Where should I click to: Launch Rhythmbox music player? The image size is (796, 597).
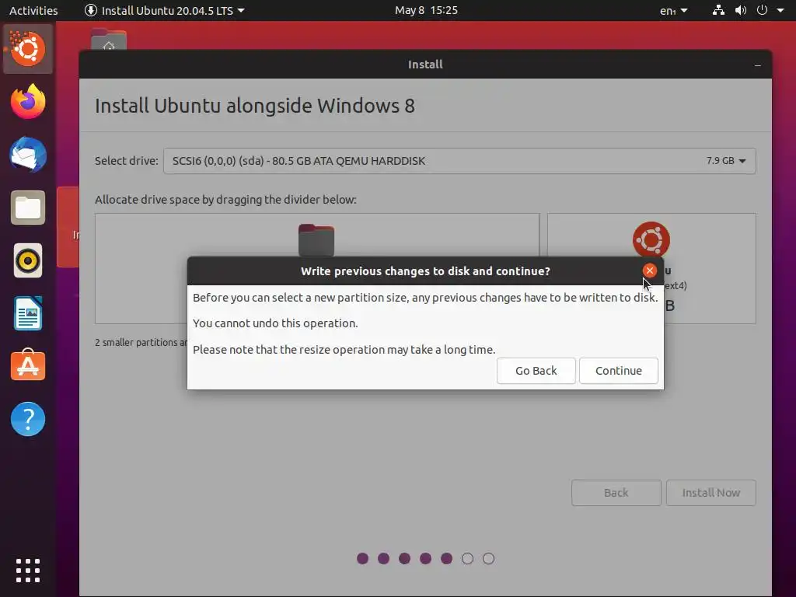pos(28,261)
